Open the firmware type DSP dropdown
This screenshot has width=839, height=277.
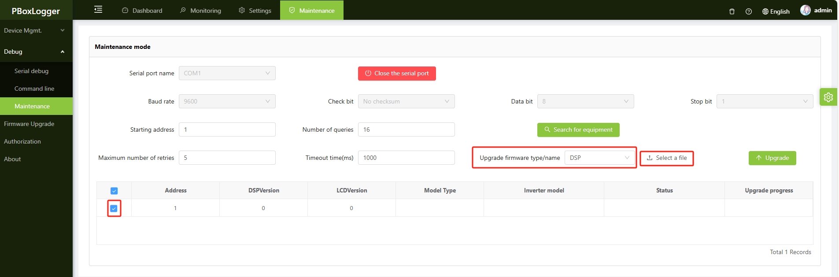tap(599, 158)
